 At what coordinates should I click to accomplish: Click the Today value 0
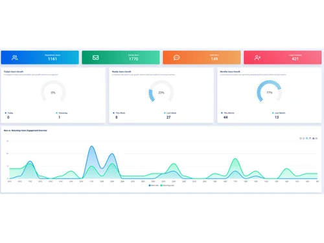point(8,117)
